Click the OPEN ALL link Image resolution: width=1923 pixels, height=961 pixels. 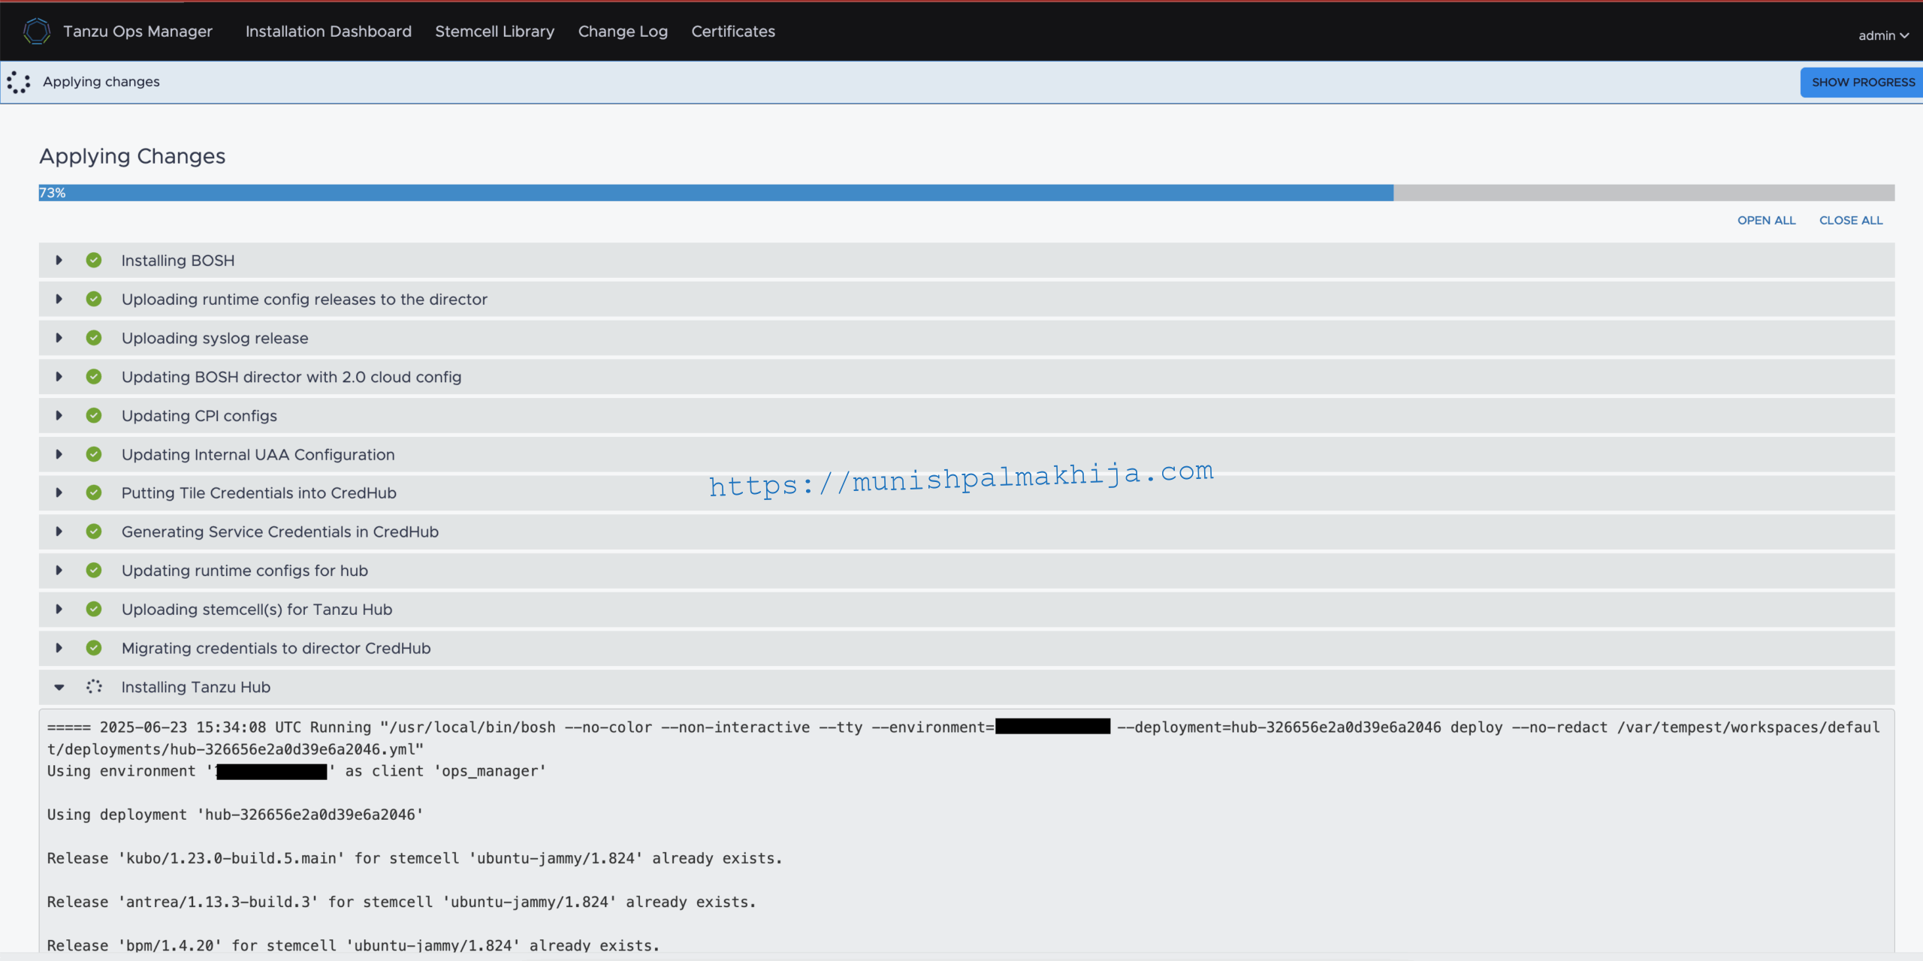coord(1766,220)
